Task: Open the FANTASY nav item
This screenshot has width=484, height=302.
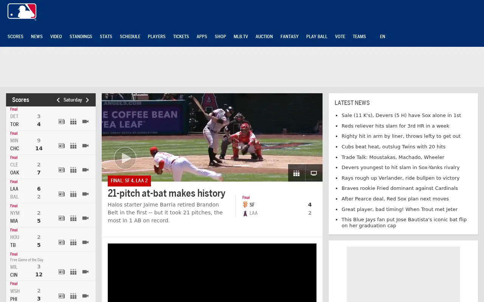Action: coord(290,37)
